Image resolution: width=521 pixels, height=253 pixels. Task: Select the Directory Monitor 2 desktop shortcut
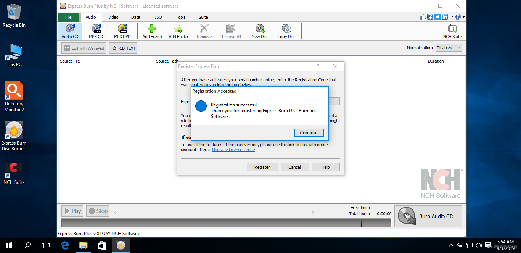click(14, 97)
